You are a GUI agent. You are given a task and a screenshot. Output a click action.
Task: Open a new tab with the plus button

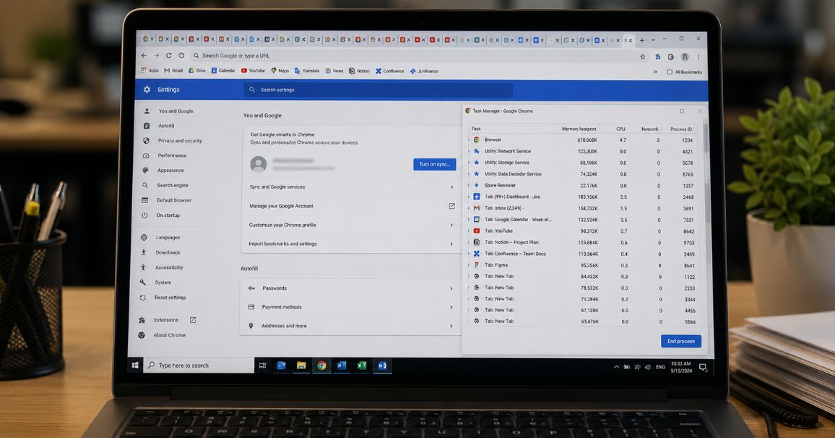[x=642, y=40]
